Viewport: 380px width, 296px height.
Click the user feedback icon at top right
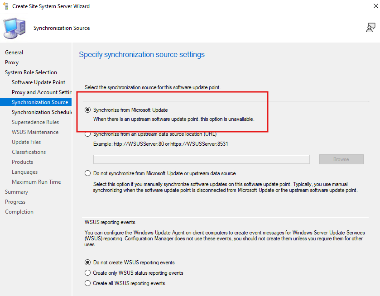coord(370,28)
